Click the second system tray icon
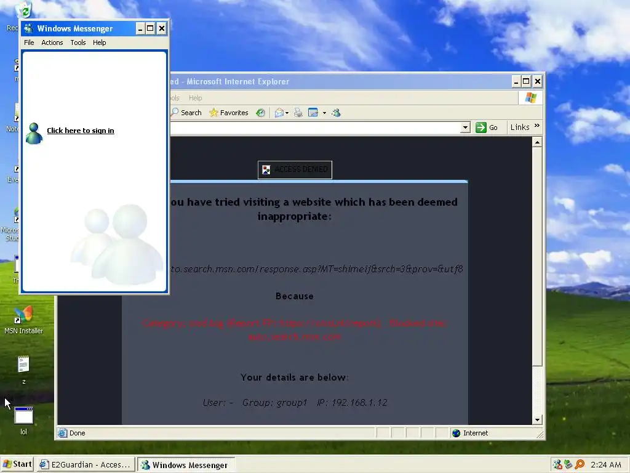This screenshot has height=473, width=630. 568,464
